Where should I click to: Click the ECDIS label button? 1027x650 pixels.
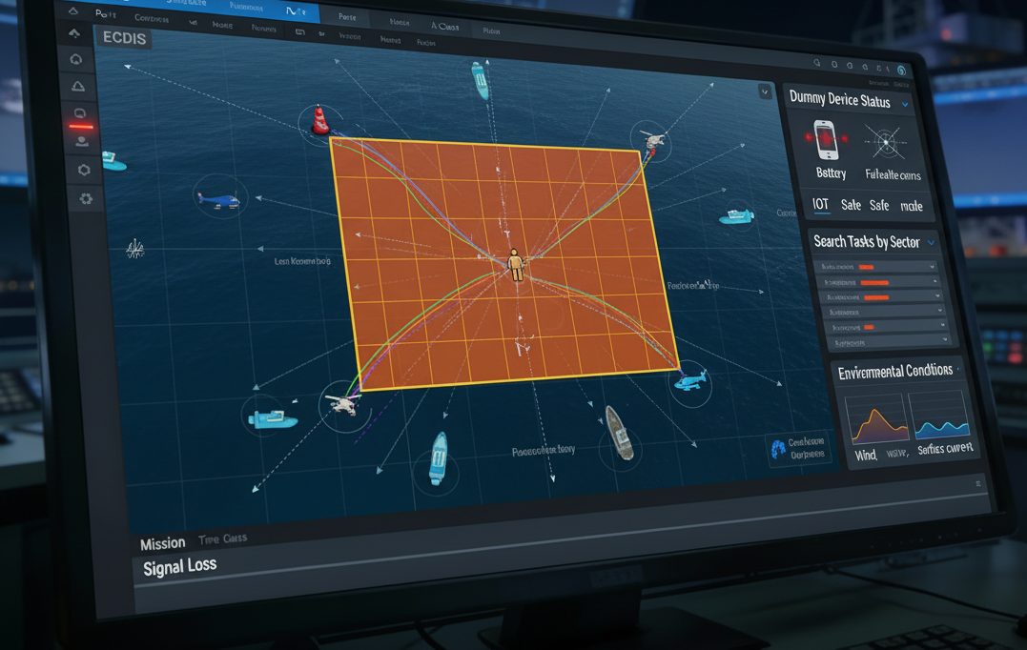click(x=124, y=38)
